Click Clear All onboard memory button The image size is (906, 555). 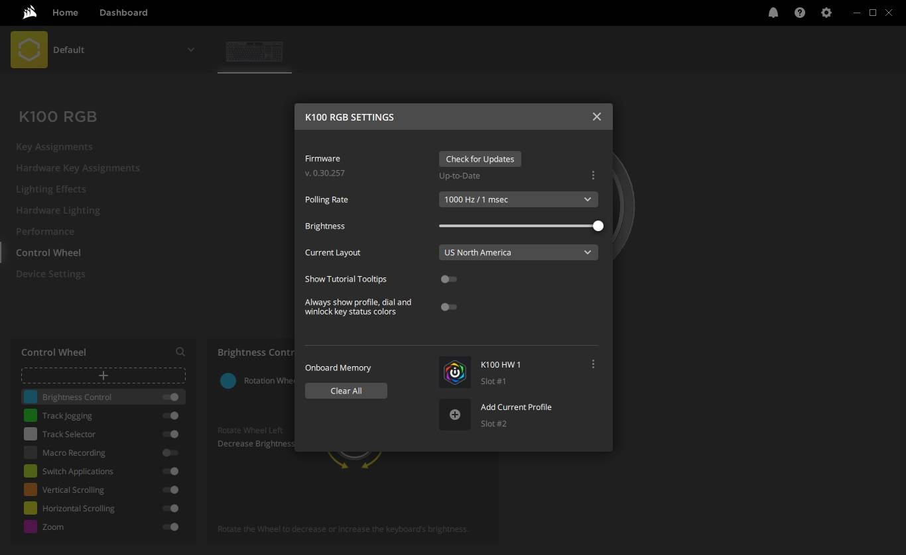coord(346,391)
